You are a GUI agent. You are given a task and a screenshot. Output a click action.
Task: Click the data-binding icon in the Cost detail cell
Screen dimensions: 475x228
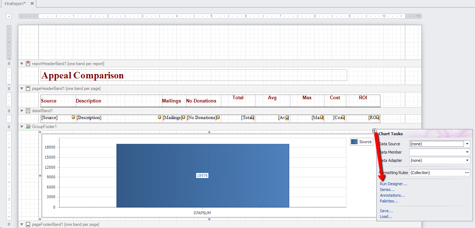[343, 118]
